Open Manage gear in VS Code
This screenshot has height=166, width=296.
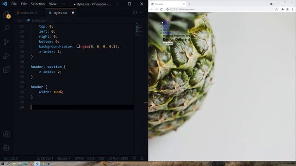tap(6, 148)
